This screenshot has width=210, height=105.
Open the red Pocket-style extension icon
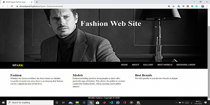click(x=183, y=6)
